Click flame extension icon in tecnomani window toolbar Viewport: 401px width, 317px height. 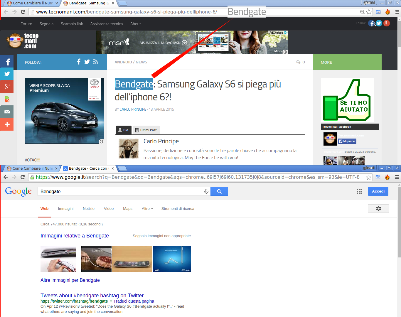click(x=388, y=12)
